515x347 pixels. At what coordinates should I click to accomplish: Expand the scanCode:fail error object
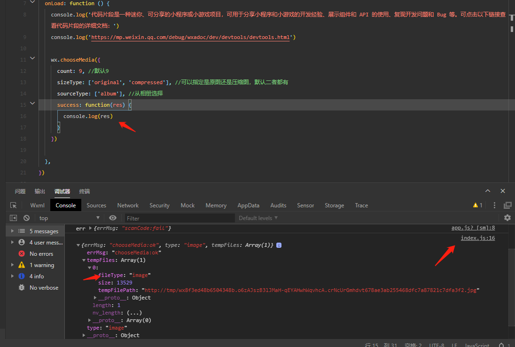(90, 228)
